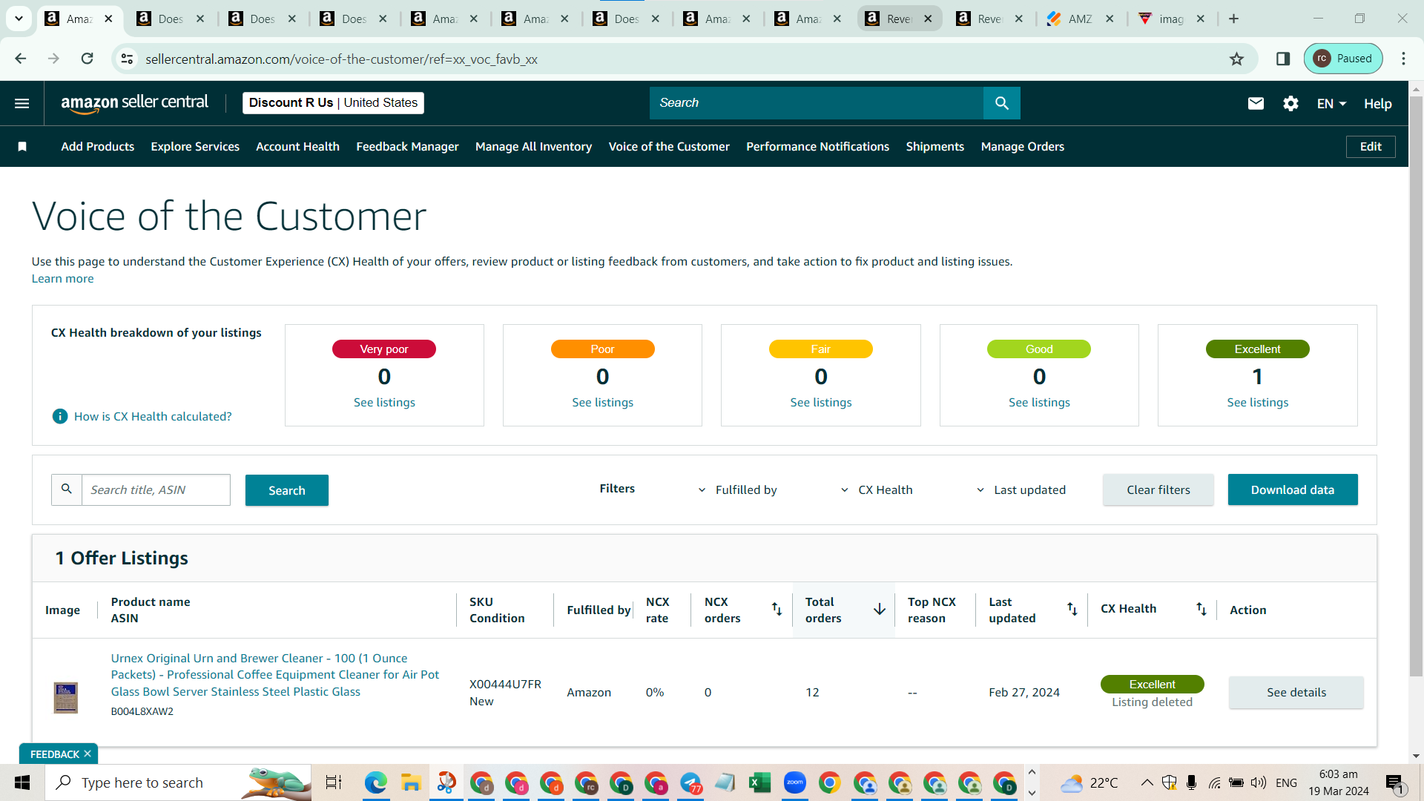Switch to the AMZ browser tab
This screenshot has width=1424, height=801.
(x=1080, y=19)
